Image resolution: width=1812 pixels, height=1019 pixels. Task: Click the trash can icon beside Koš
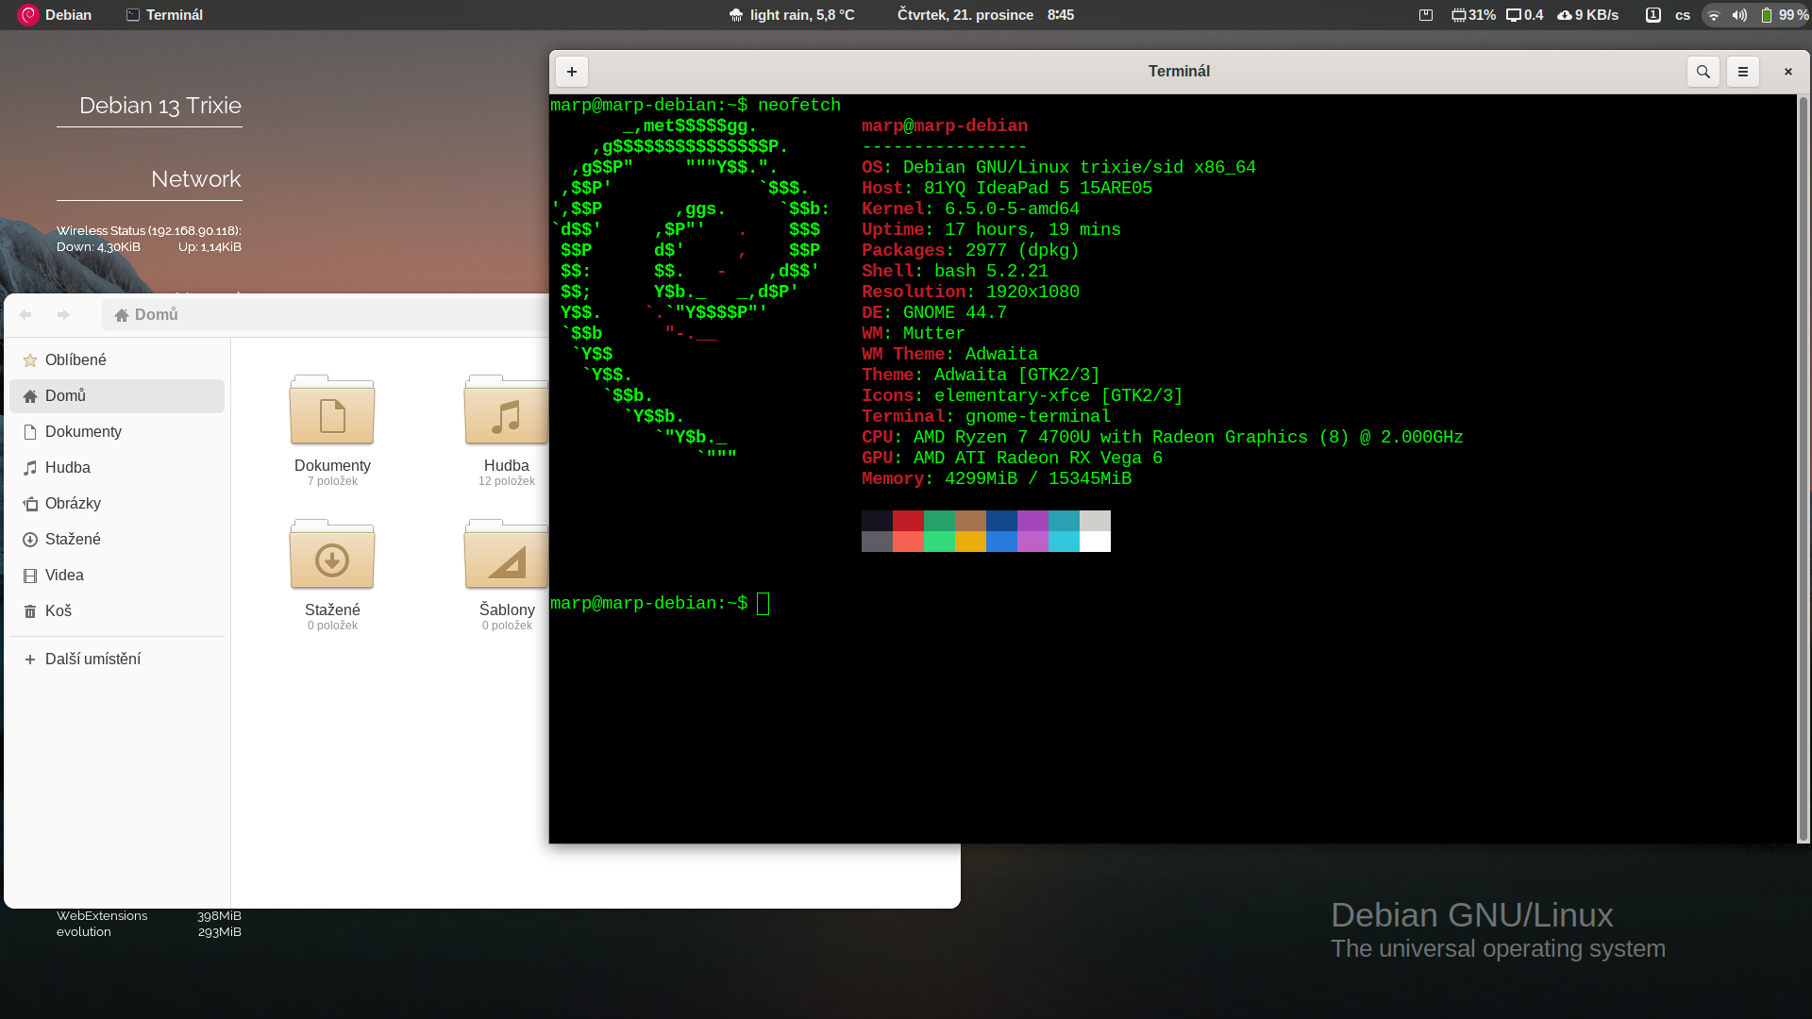click(30, 611)
